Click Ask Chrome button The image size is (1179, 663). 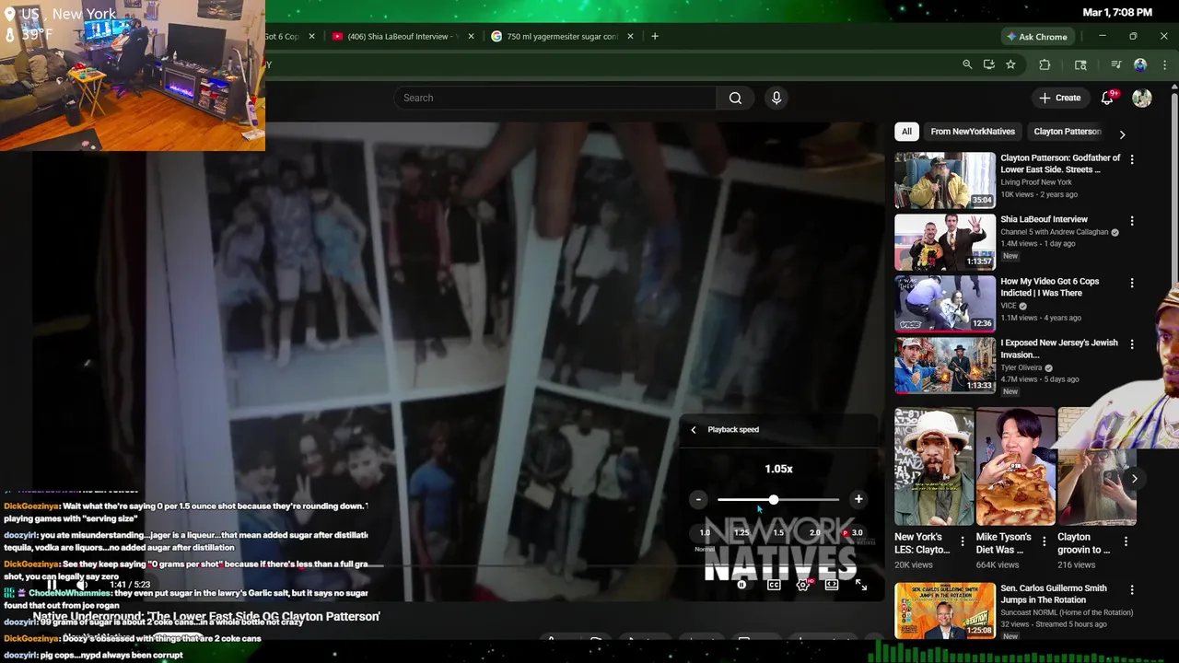[1037, 37]
